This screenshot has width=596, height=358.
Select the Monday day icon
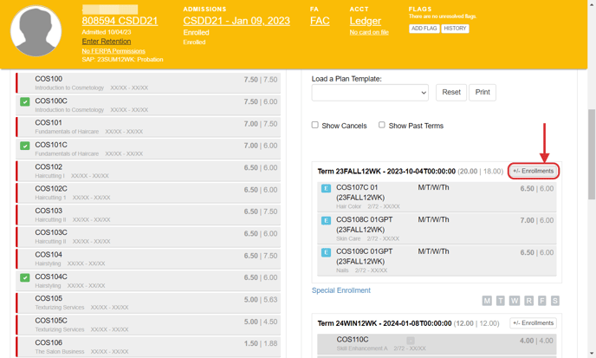[487, 301]
